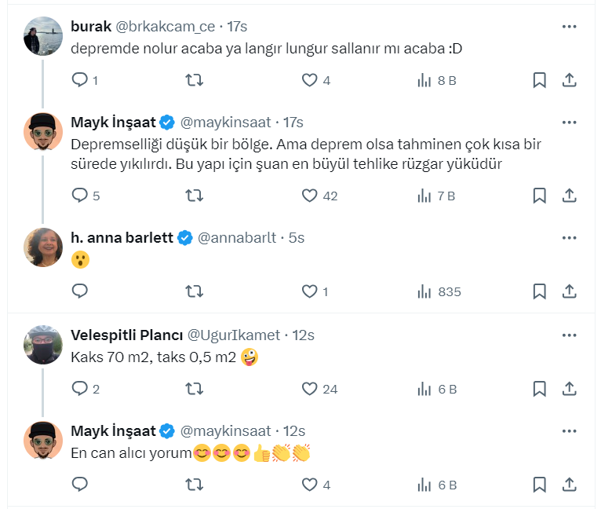Image resolution: width=612 pixels, height=509 pixels.
Task: Bookmark Velespitli Plancı's tweet
Action: click(540, 389)
